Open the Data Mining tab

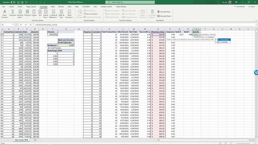pos(121,6)
